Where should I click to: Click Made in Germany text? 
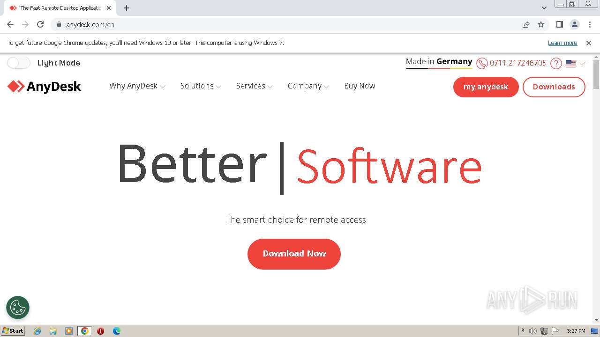tap(439, 61)
